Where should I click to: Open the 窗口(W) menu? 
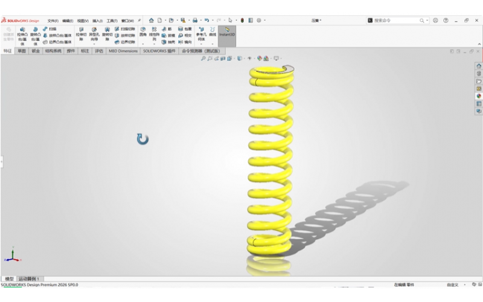127,21
